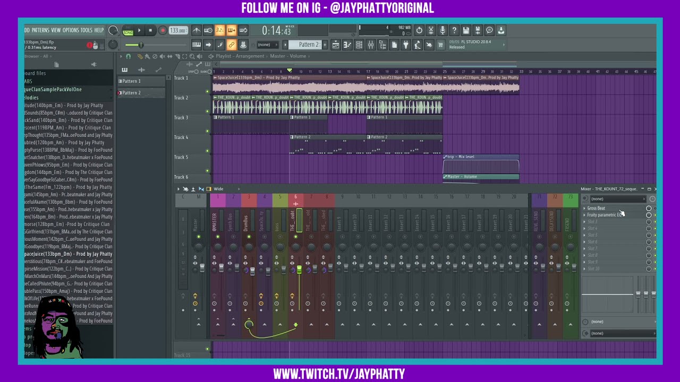Click the SpaceJuice audio clip on Track 1
680x382 pixels.
point(290,84)
